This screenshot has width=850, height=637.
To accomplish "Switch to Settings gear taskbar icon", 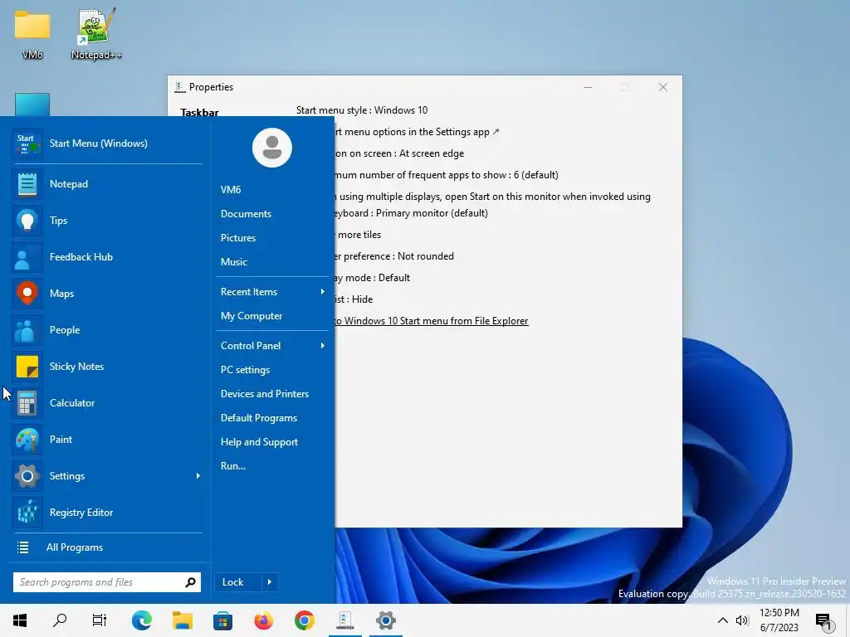I will (x=385, y=620).
